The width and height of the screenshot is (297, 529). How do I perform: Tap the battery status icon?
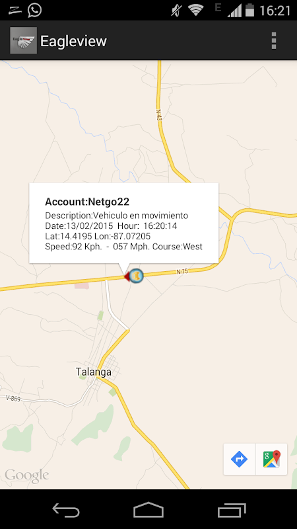pos(249,10)
